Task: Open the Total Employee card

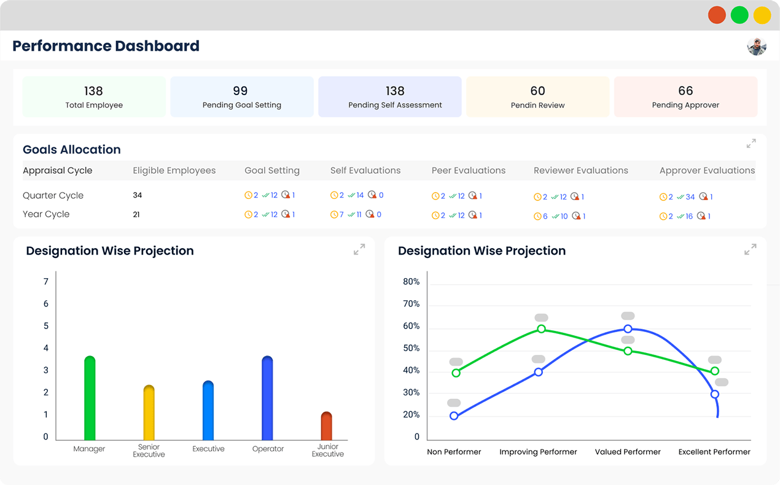Action: (94, 96)
